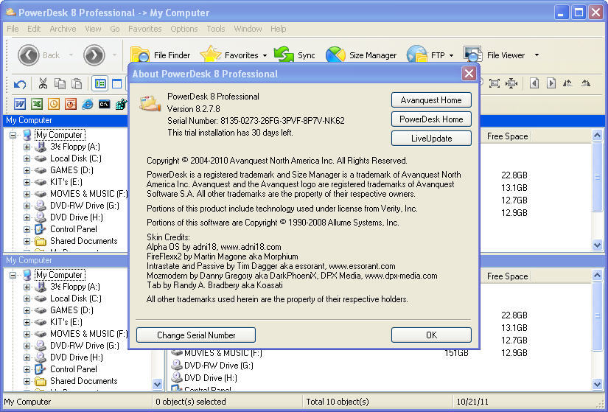Select Shared Documents in upper tree
Screen dimensions: 608x412
(84, 241)
